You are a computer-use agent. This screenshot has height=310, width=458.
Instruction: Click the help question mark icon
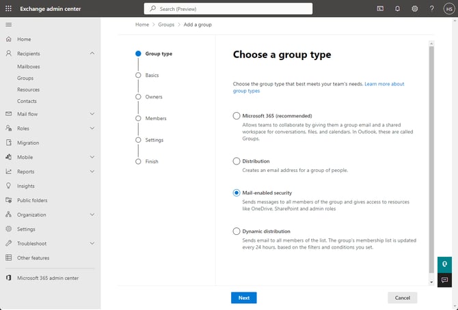coord(432,9)
